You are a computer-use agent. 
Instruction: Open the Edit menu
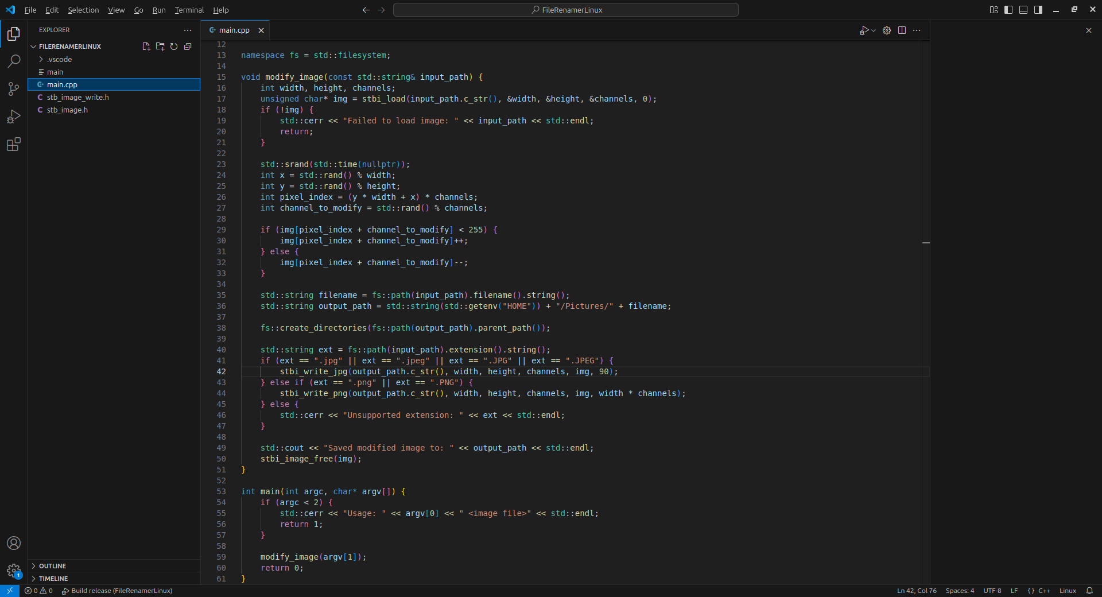52,10
